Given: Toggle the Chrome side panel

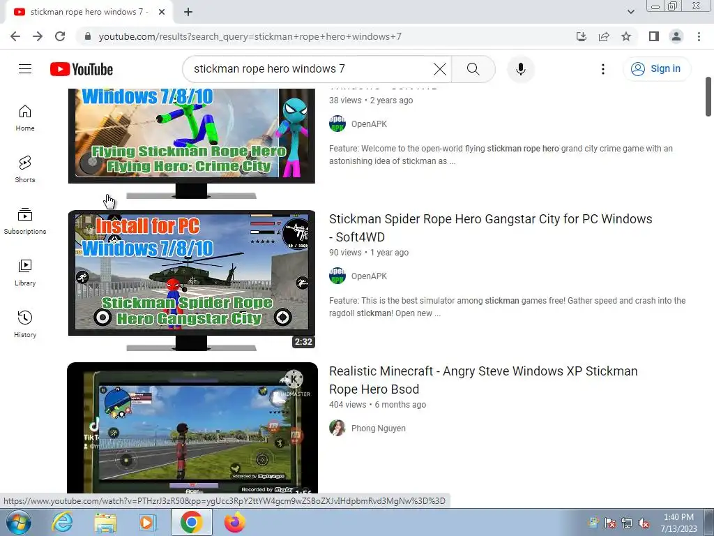Looking at the screenshot, I should (654, 36).
